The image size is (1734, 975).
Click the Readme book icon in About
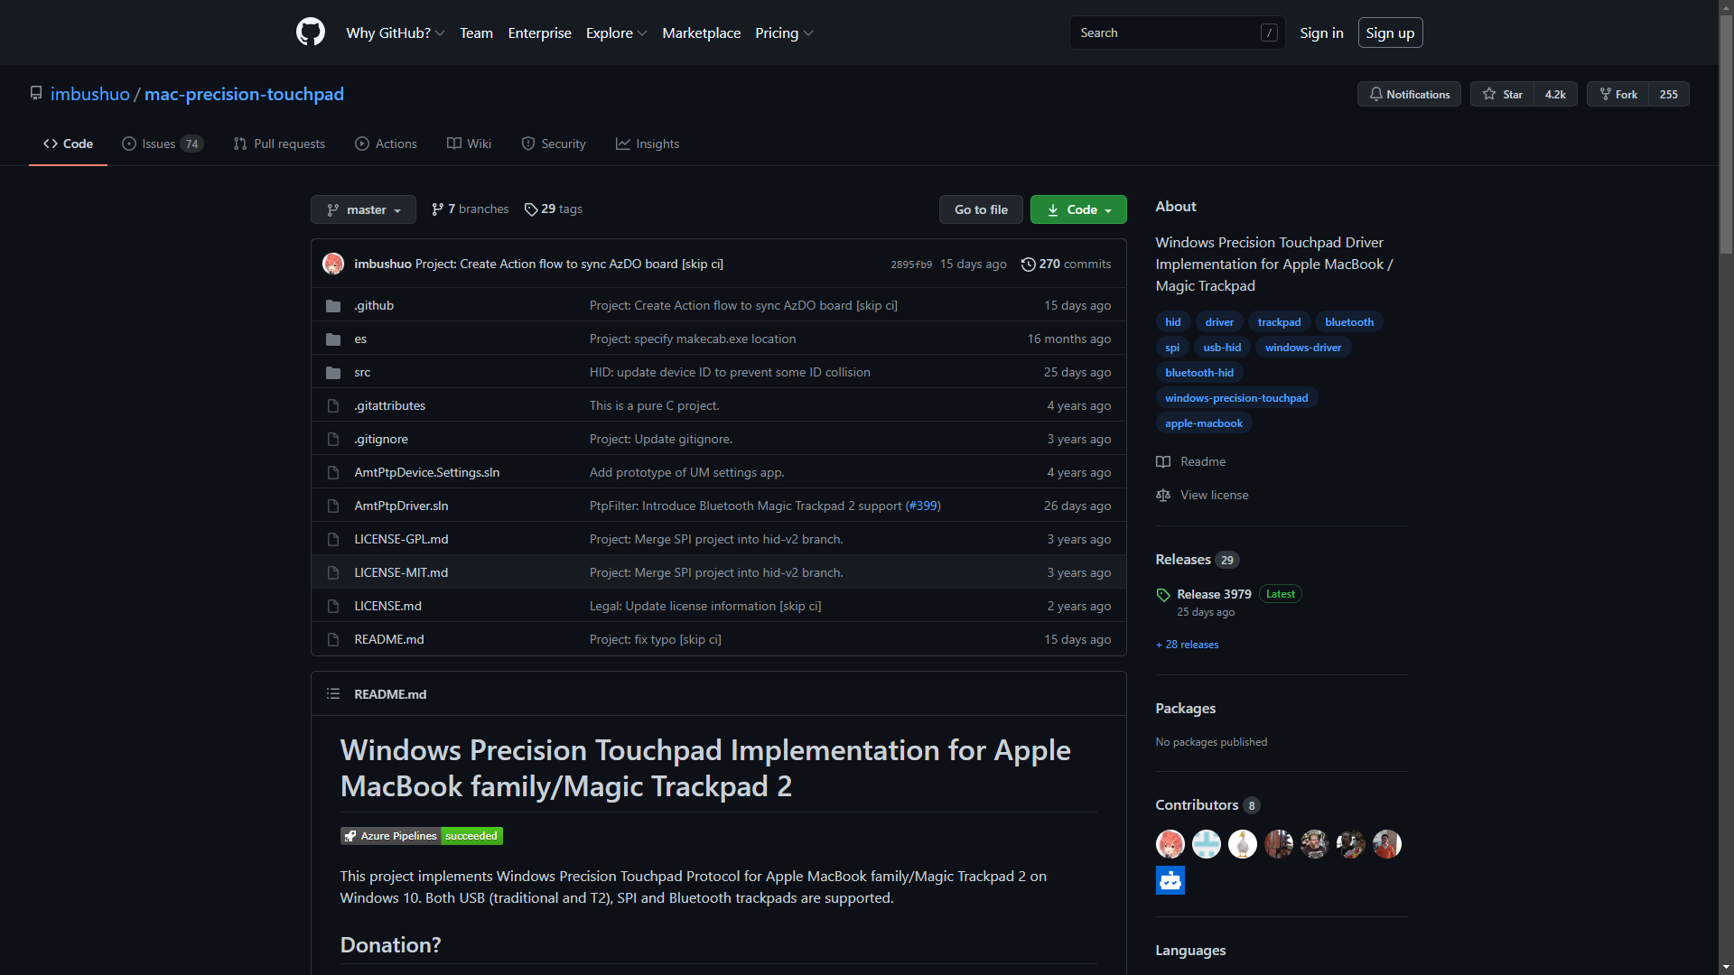pos(1163,462)
